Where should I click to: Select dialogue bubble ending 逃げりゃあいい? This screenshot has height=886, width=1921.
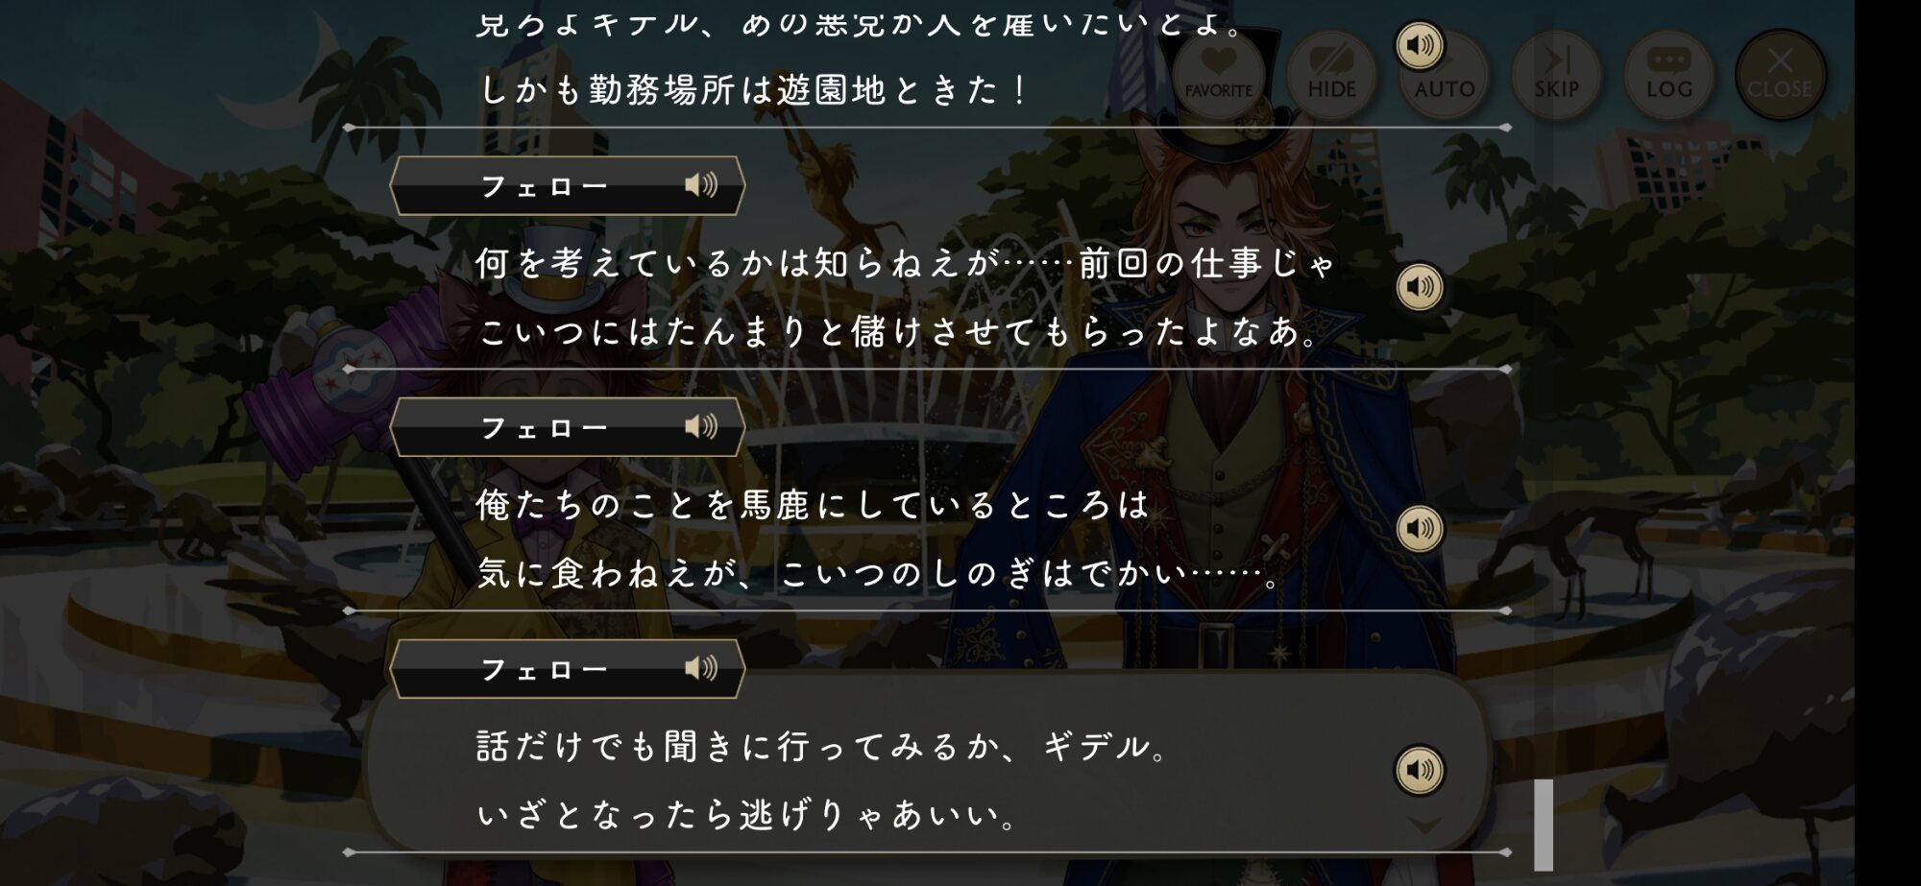point(927,762)
